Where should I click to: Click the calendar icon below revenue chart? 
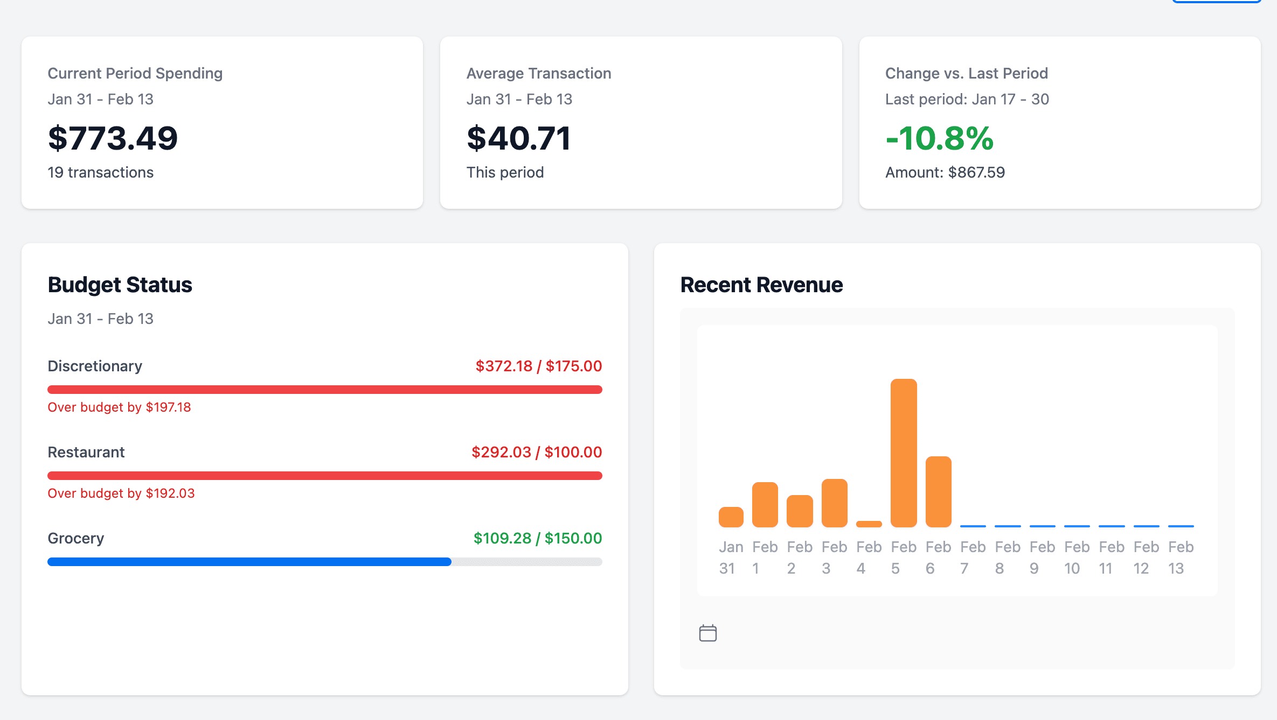click(707, 633)
